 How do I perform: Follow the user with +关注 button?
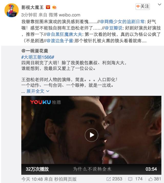click(x=143, y=6)
